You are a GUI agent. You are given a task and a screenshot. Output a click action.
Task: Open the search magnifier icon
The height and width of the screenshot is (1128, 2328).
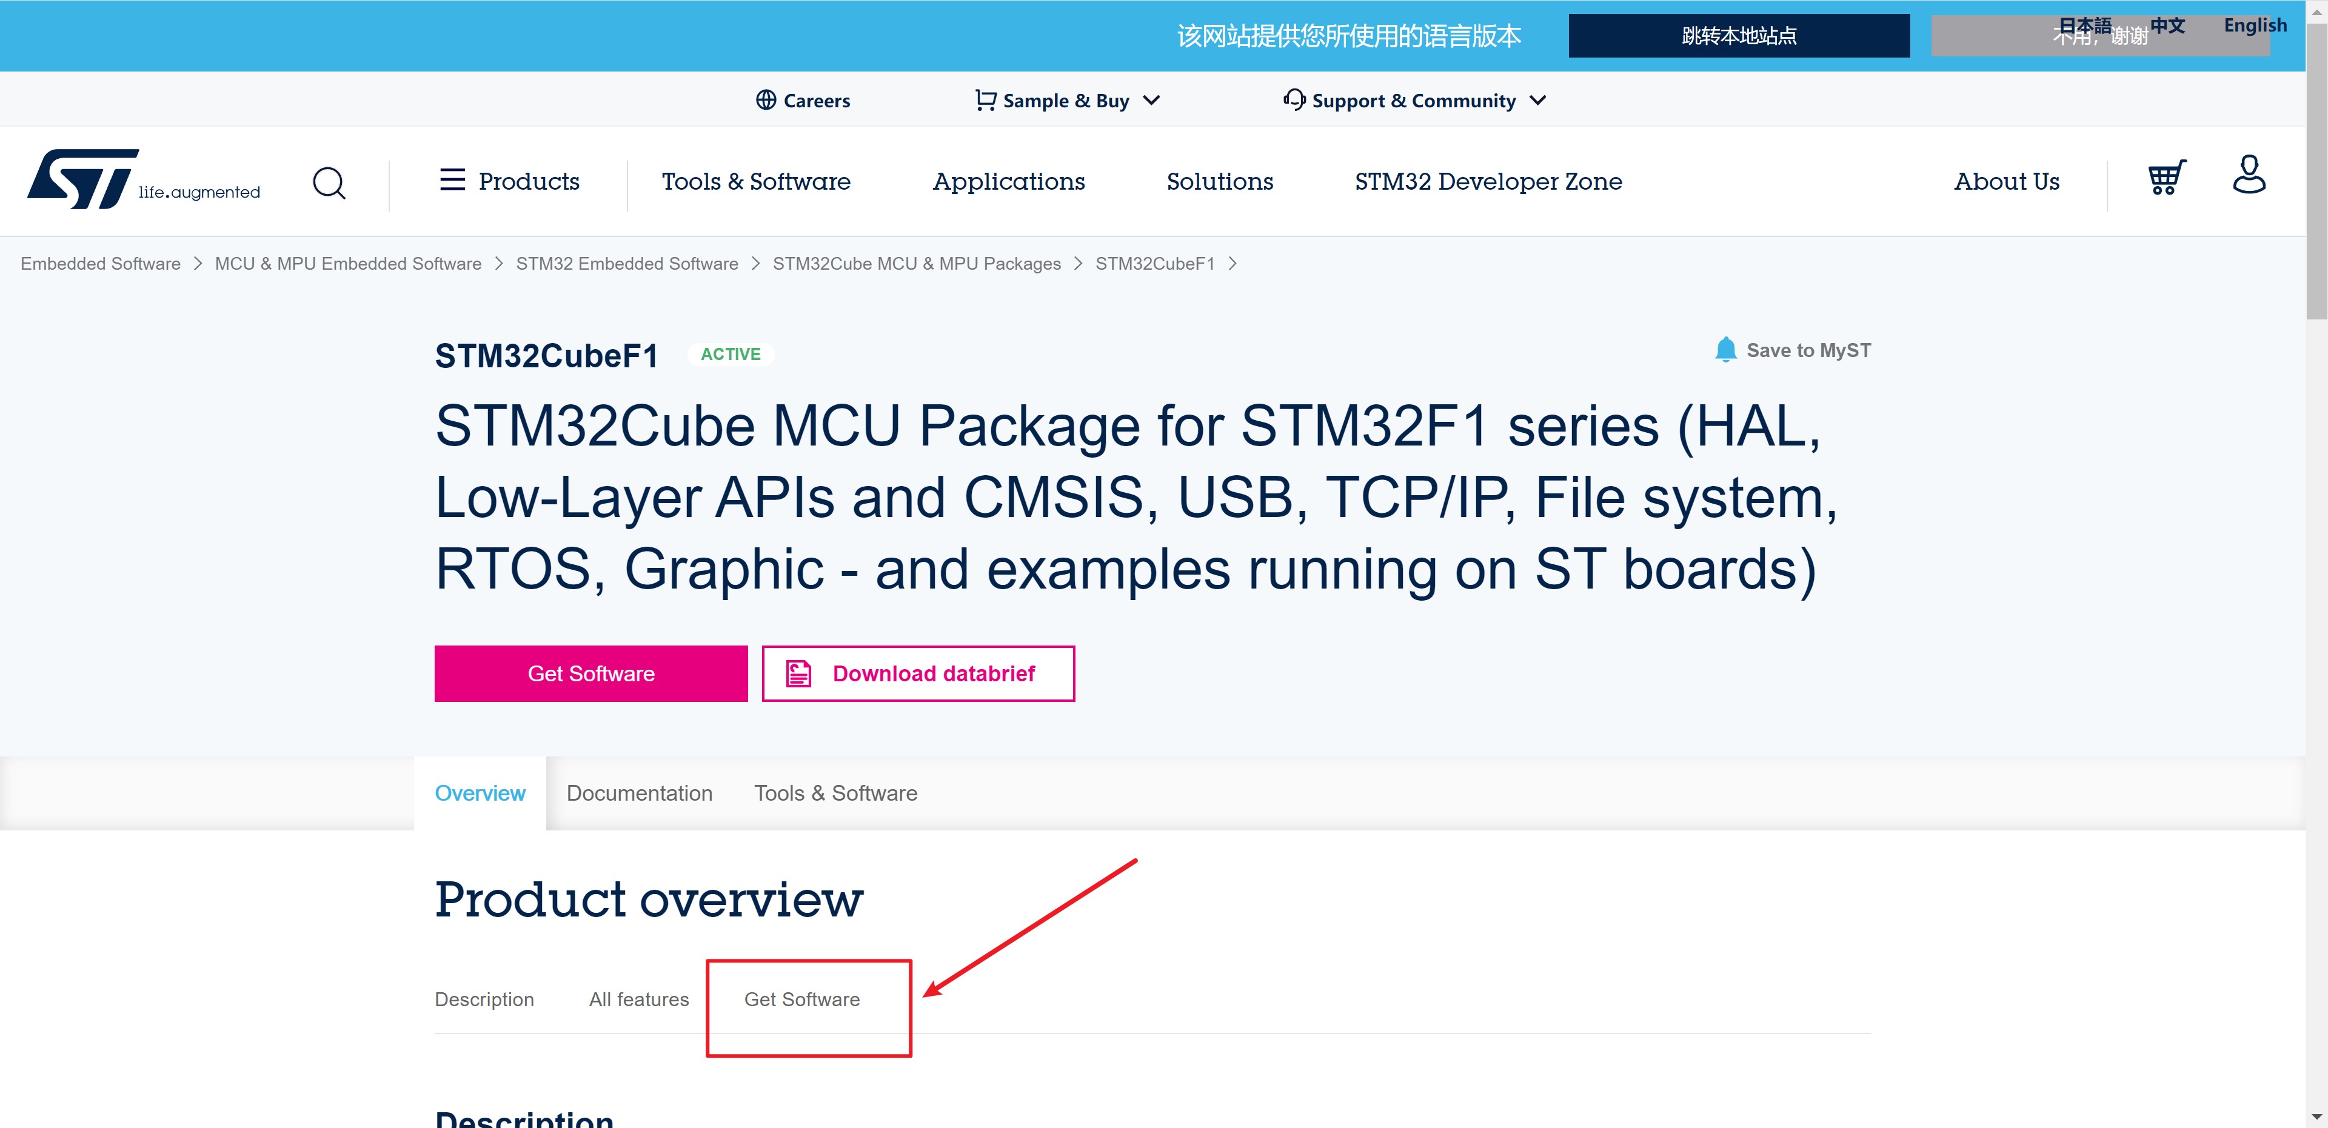pyautogui.click(x=329, y=182)
